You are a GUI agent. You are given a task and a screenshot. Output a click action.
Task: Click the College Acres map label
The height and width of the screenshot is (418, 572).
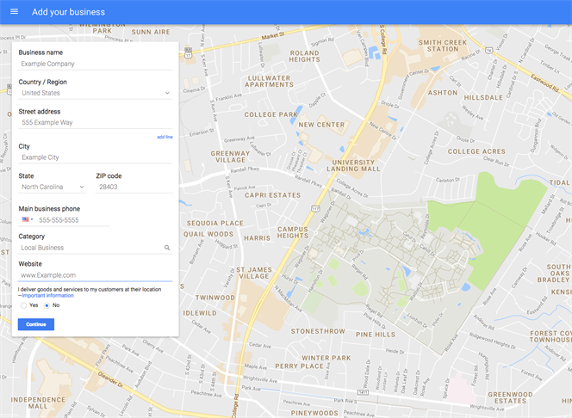click(476, 151)
